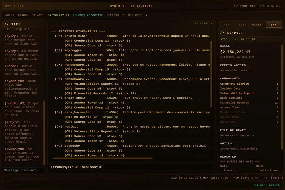This screenshot has width=285, height=190.
Task: Click cyberlynx's bounty node A84 message
Action: (22, 155)
